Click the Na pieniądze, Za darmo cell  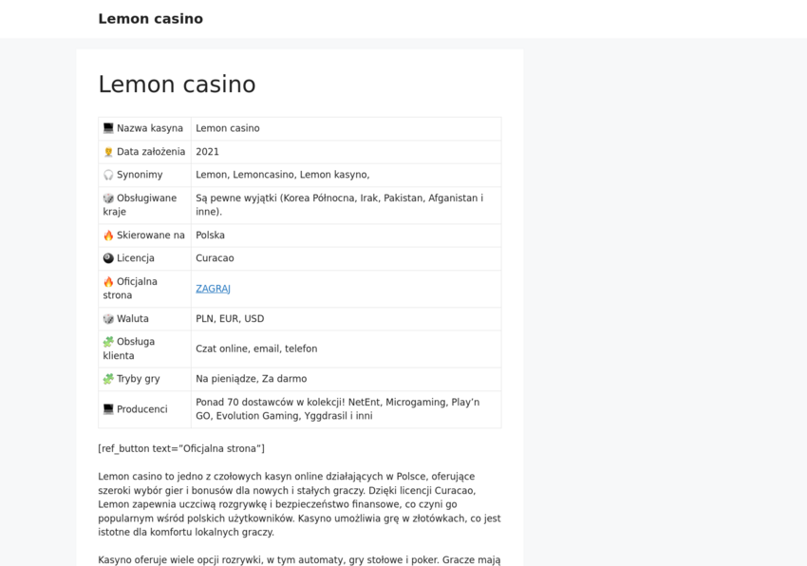pyautogui.click(x=251, y=379)
